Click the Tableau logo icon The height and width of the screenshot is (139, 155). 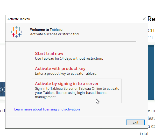[17, 32]
